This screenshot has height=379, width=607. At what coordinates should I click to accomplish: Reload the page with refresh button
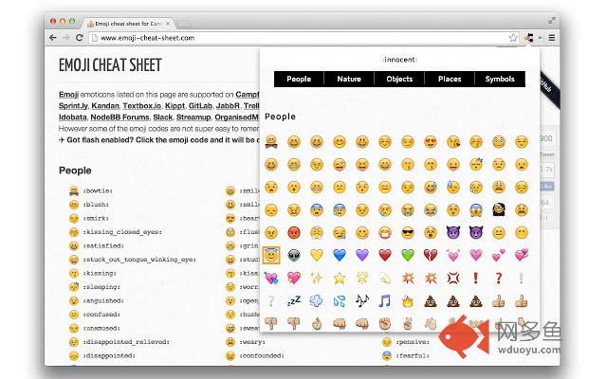click(80, 38)
